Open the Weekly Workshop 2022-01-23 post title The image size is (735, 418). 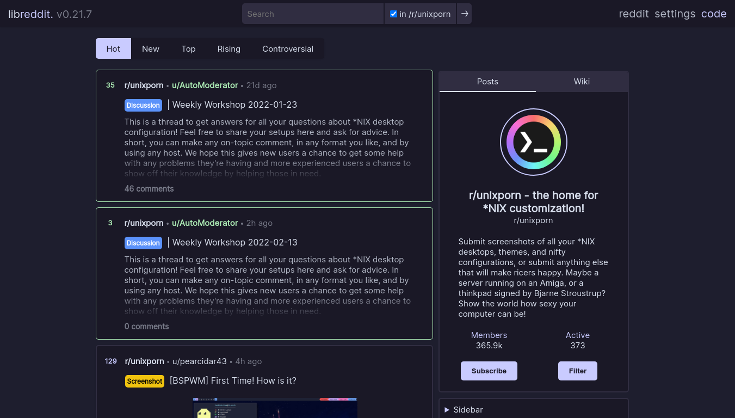tap(234, 104)
